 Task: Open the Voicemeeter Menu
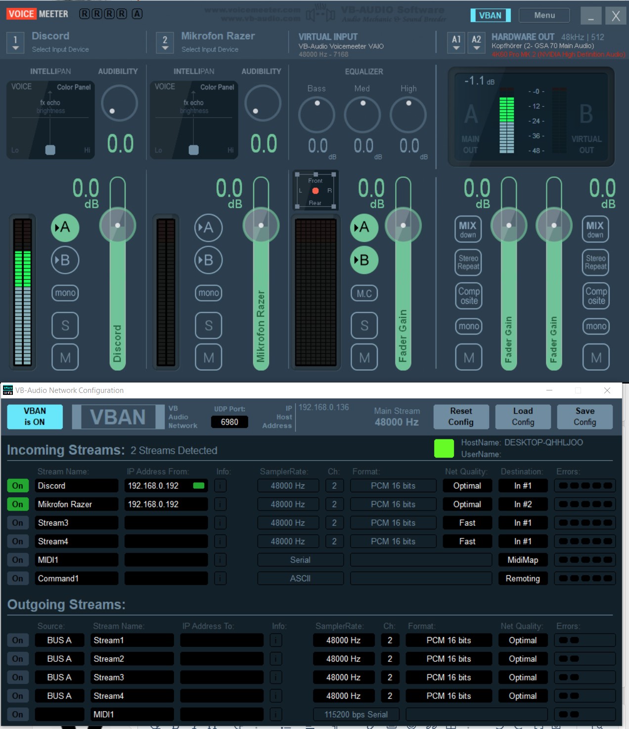click(x=544, y=15)
